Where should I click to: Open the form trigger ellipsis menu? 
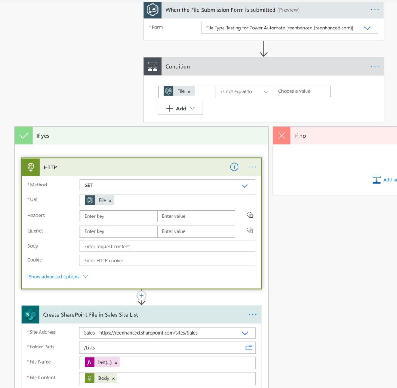click(x=375, y=10)
